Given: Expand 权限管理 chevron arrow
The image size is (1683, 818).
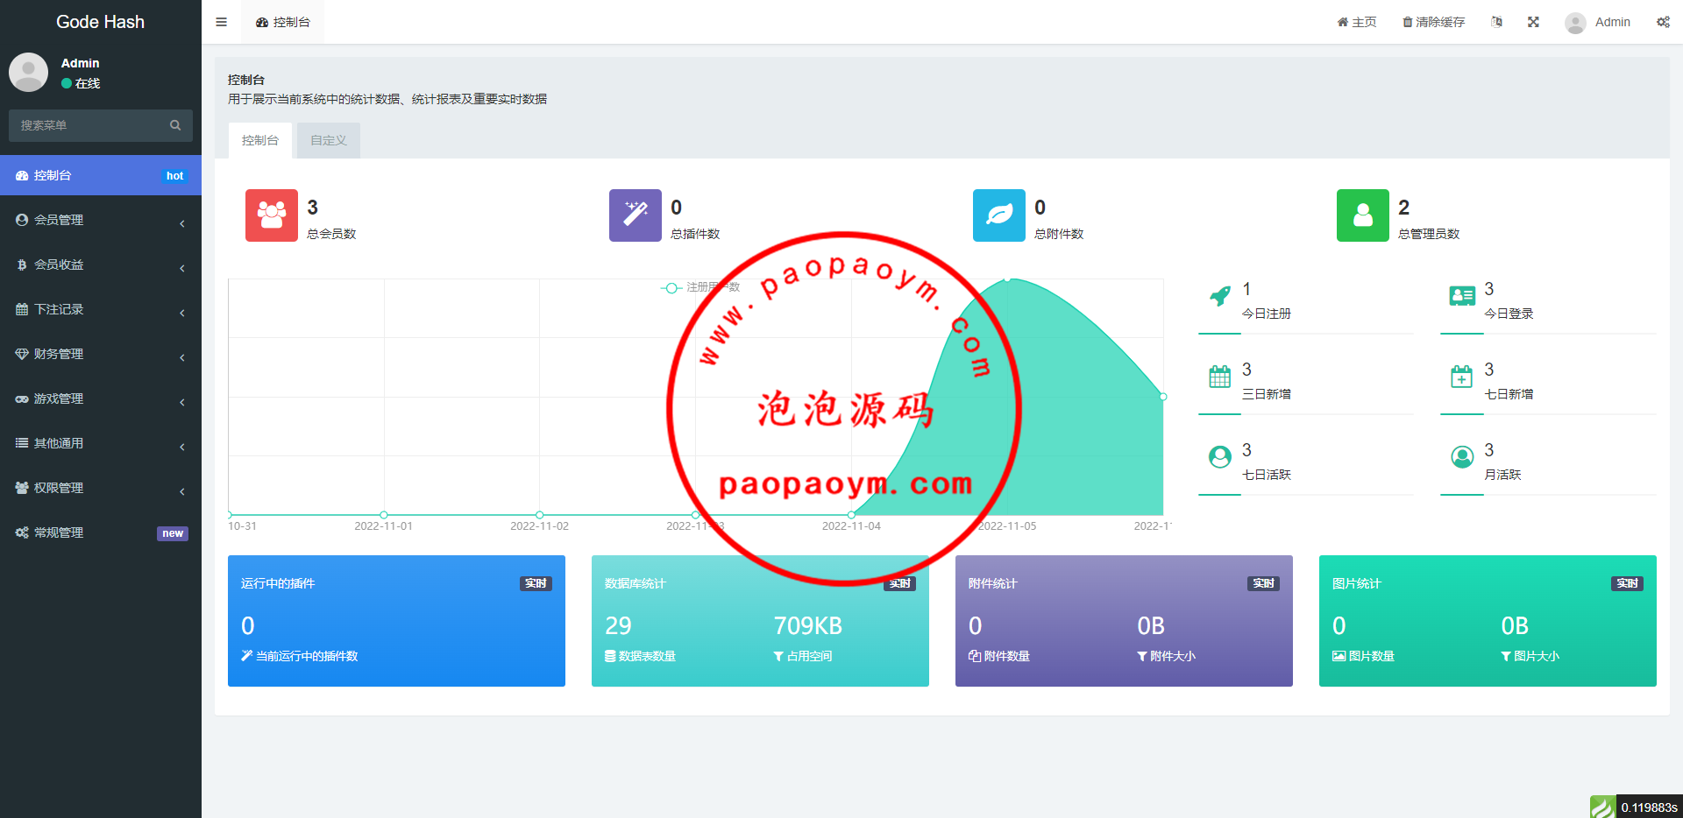Looking at the screenshot, I should pos(182,491).
